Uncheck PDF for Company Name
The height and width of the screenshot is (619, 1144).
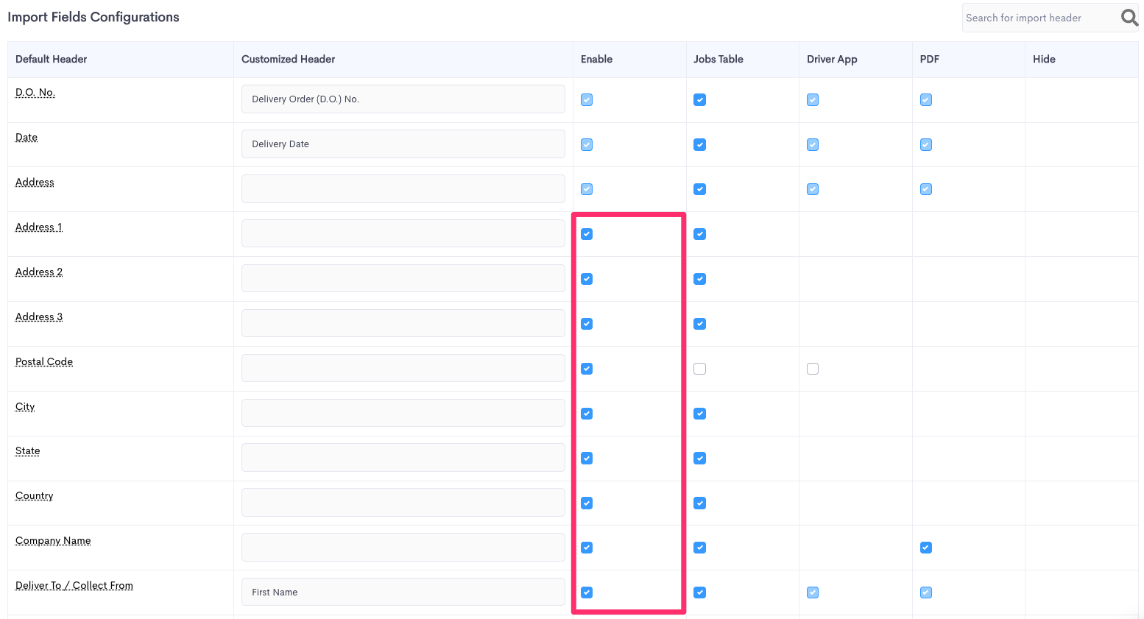coord(926,548)
